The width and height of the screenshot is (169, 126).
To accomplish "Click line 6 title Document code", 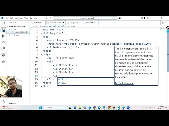I will (64, 47).
